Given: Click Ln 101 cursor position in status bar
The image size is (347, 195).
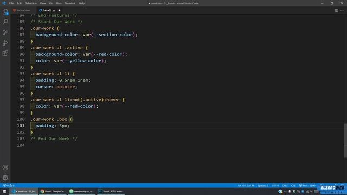Looking at the screenshot, I should [246, 185].
